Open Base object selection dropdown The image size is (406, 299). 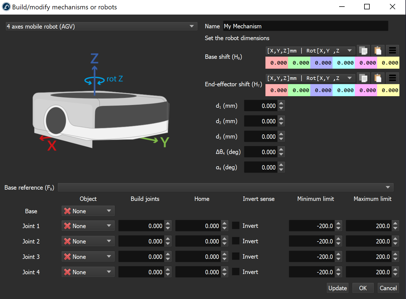pos(88,211)
